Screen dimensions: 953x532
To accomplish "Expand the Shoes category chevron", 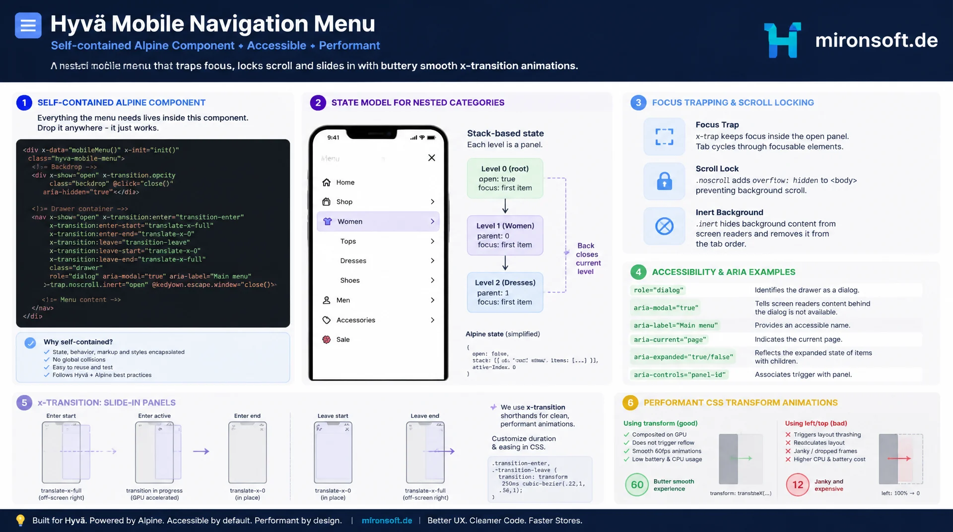I will (x=432, y=280).
